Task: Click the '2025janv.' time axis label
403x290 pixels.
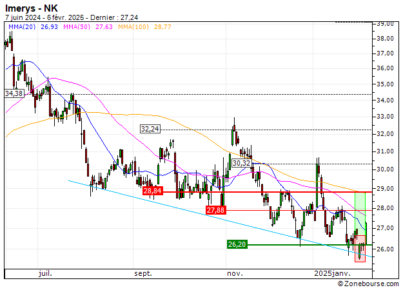Action: tap(332, 274)
